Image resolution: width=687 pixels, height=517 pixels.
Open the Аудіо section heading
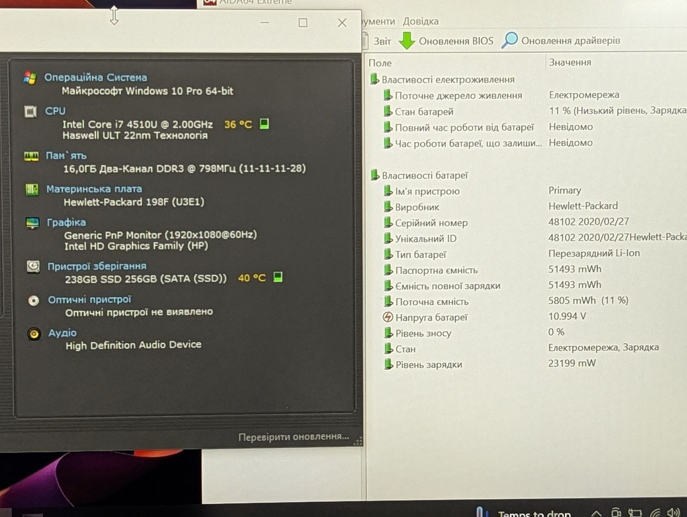point(62,333)
